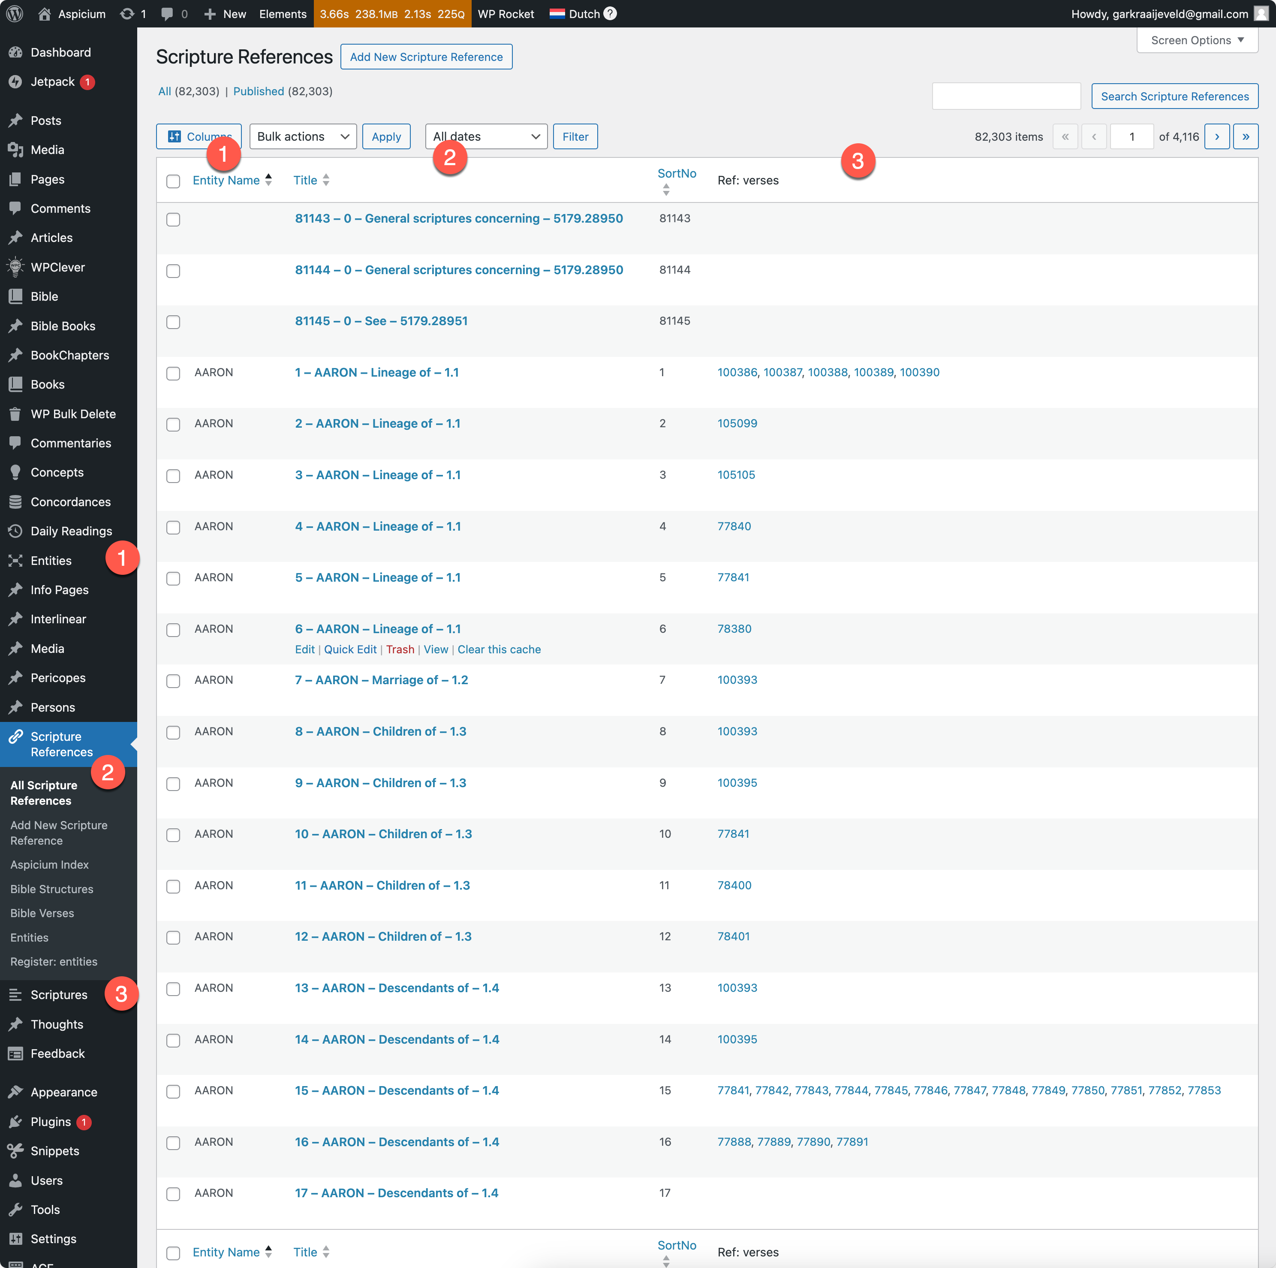Click the Daily Readings clock icon
Screen dimensions: 1276x1268
(x=16, y=531)
